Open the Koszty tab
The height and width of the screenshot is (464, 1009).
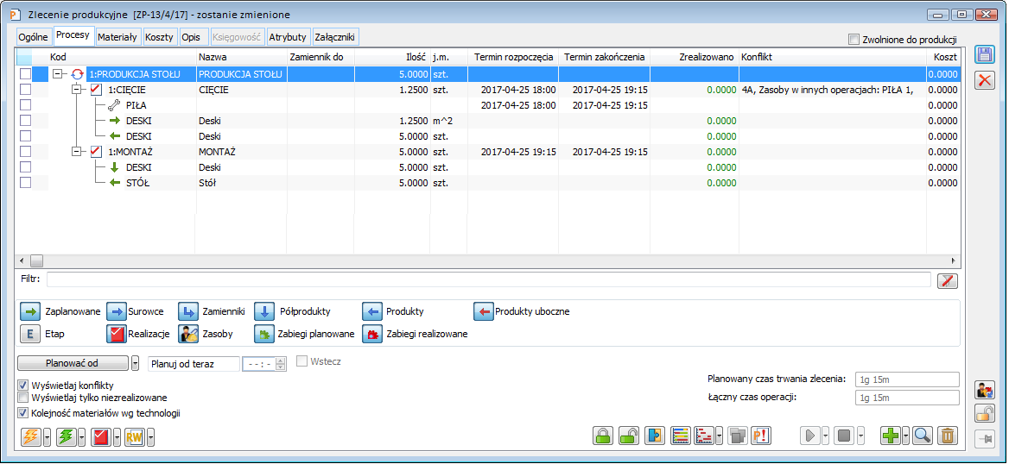click(161, 37)
